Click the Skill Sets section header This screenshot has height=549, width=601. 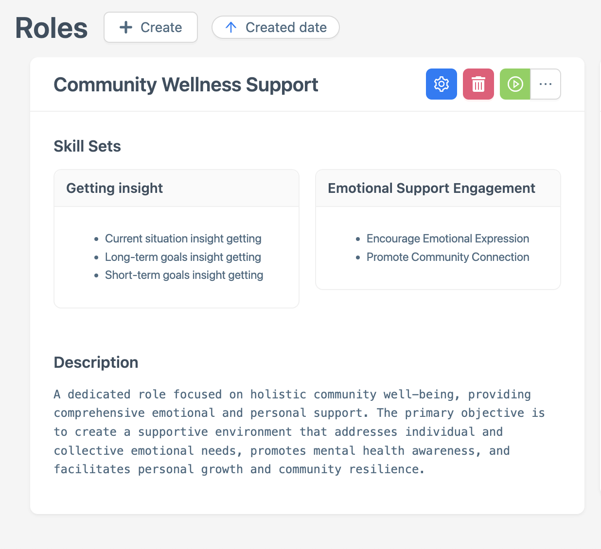point(87,146)
